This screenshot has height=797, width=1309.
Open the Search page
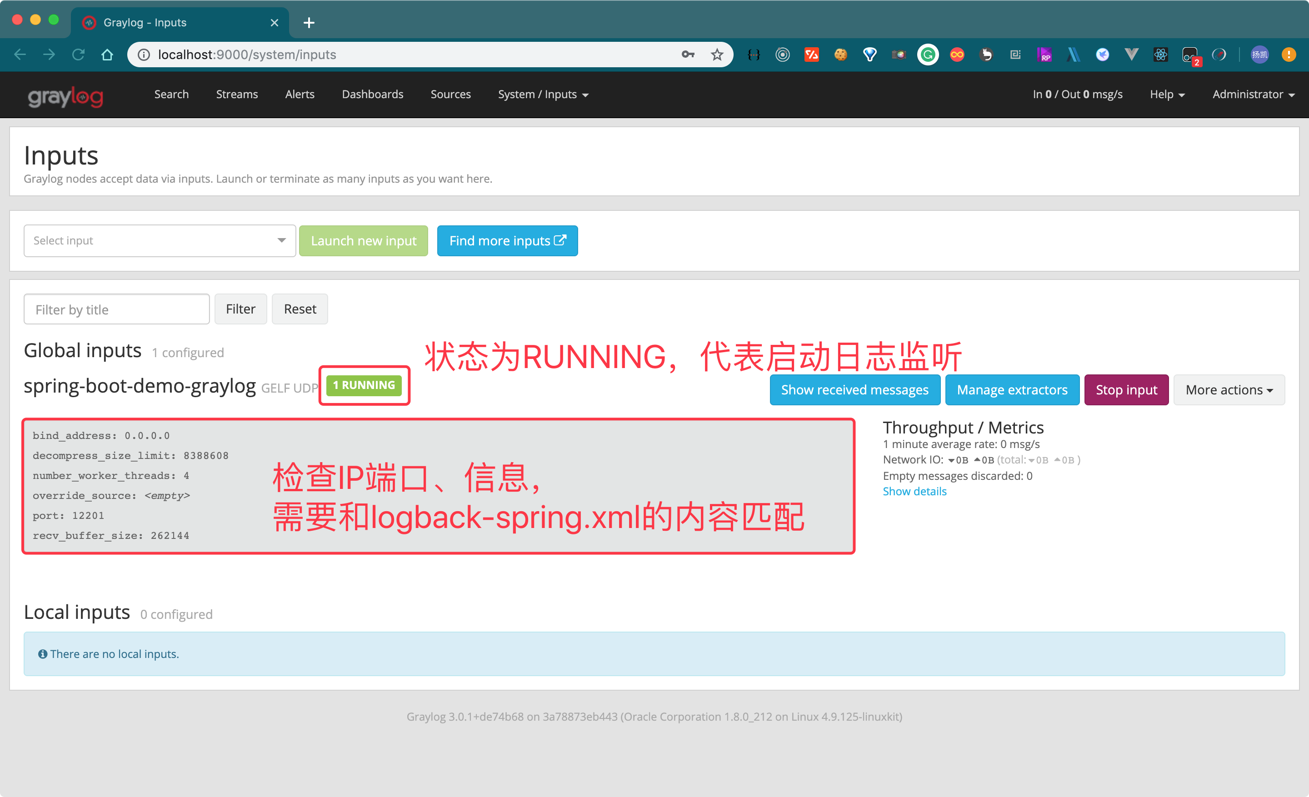pos(172,95)
